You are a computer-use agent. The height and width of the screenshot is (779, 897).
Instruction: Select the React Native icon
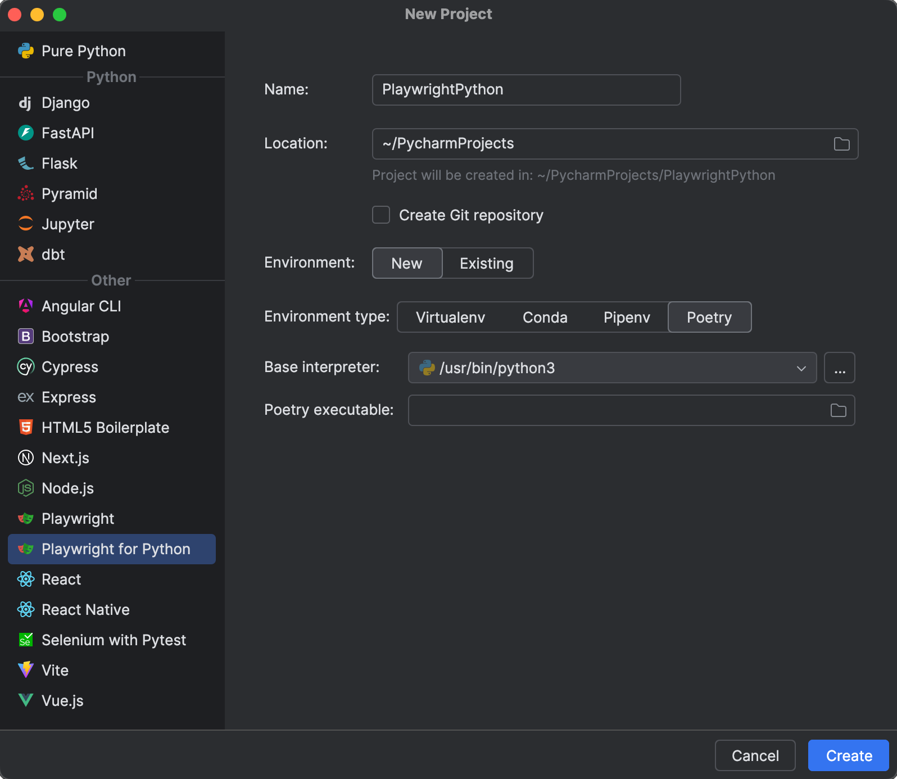click(x=26, y=610)
